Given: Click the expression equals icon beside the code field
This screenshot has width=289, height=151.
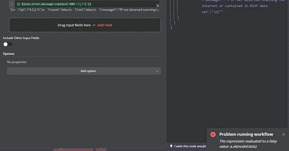Looking at the screenshot, I should click(12, 4).
